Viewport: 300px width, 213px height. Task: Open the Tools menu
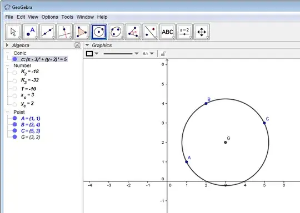(67, 17)
